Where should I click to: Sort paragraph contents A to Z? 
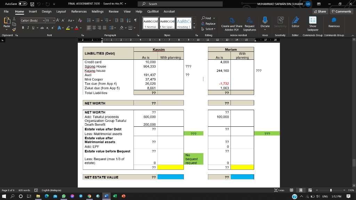pos(129,20)
